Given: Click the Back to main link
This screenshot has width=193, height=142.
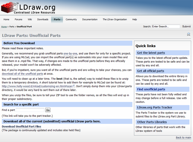Looking at the screenshot, I should point(183,137).
